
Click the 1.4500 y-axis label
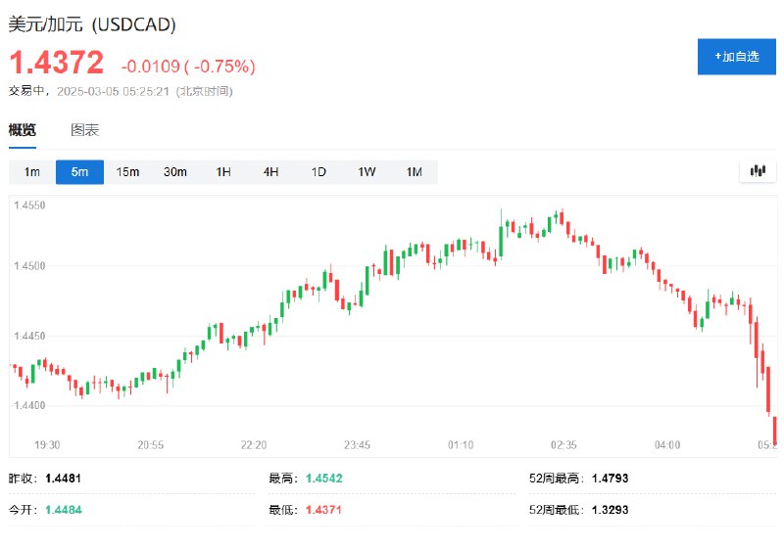(29, 265)
